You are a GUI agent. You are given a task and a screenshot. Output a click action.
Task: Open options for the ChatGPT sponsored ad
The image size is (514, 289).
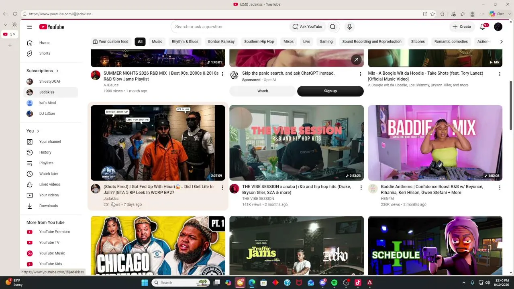[360, 74]
